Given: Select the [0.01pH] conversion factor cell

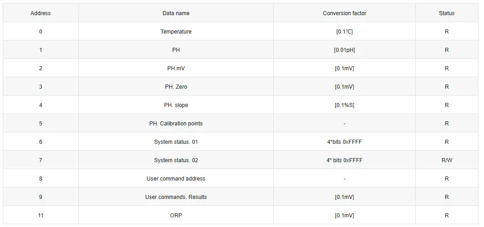Looking at the screenshot, I should tap(344, 50).
